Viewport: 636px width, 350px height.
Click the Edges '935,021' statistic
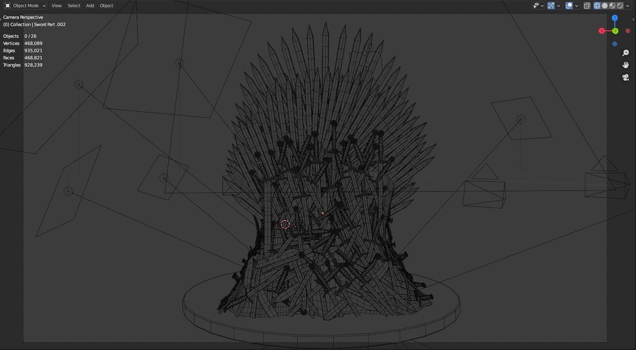click(x=33, y=51)
